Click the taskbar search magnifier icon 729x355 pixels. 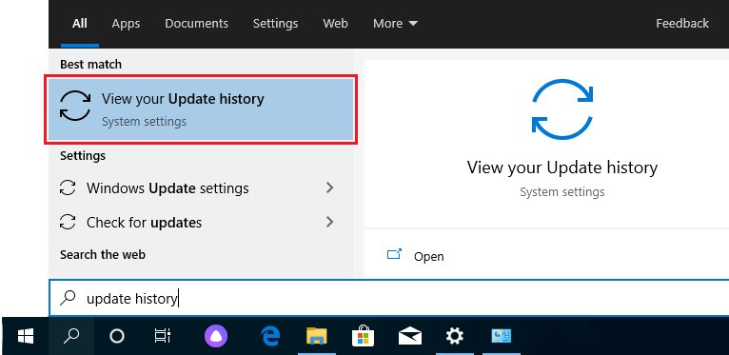pyautogui.click(x=71, y=336)
